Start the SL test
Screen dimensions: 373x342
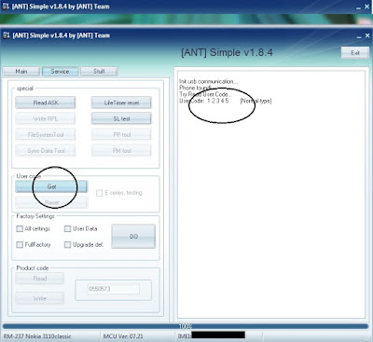tap(121, 118)
